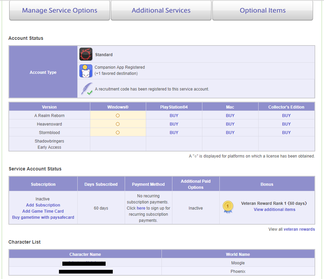Image resolution: width=324 pixels, height=279 pixels.
Task: Open Buy gametime with paysafecard link
Action: 43,217
